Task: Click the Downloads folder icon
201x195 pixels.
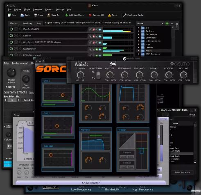Action: [x=143, y=38]
